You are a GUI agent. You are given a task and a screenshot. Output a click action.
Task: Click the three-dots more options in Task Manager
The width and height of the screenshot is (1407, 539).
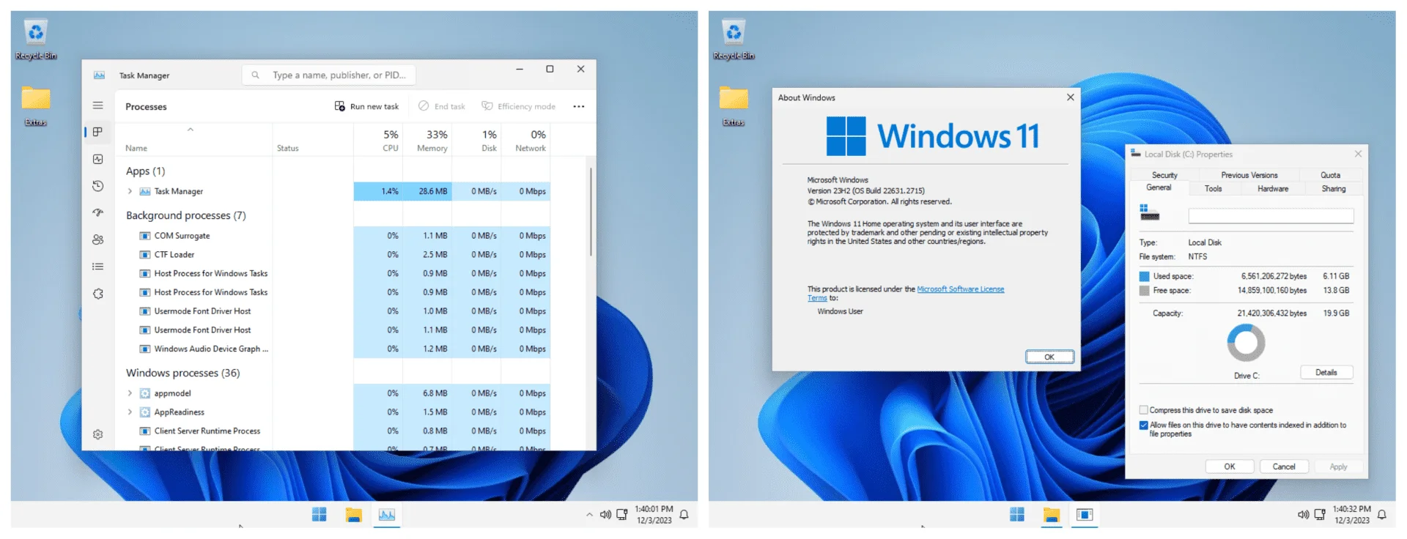tap(579, 106)
